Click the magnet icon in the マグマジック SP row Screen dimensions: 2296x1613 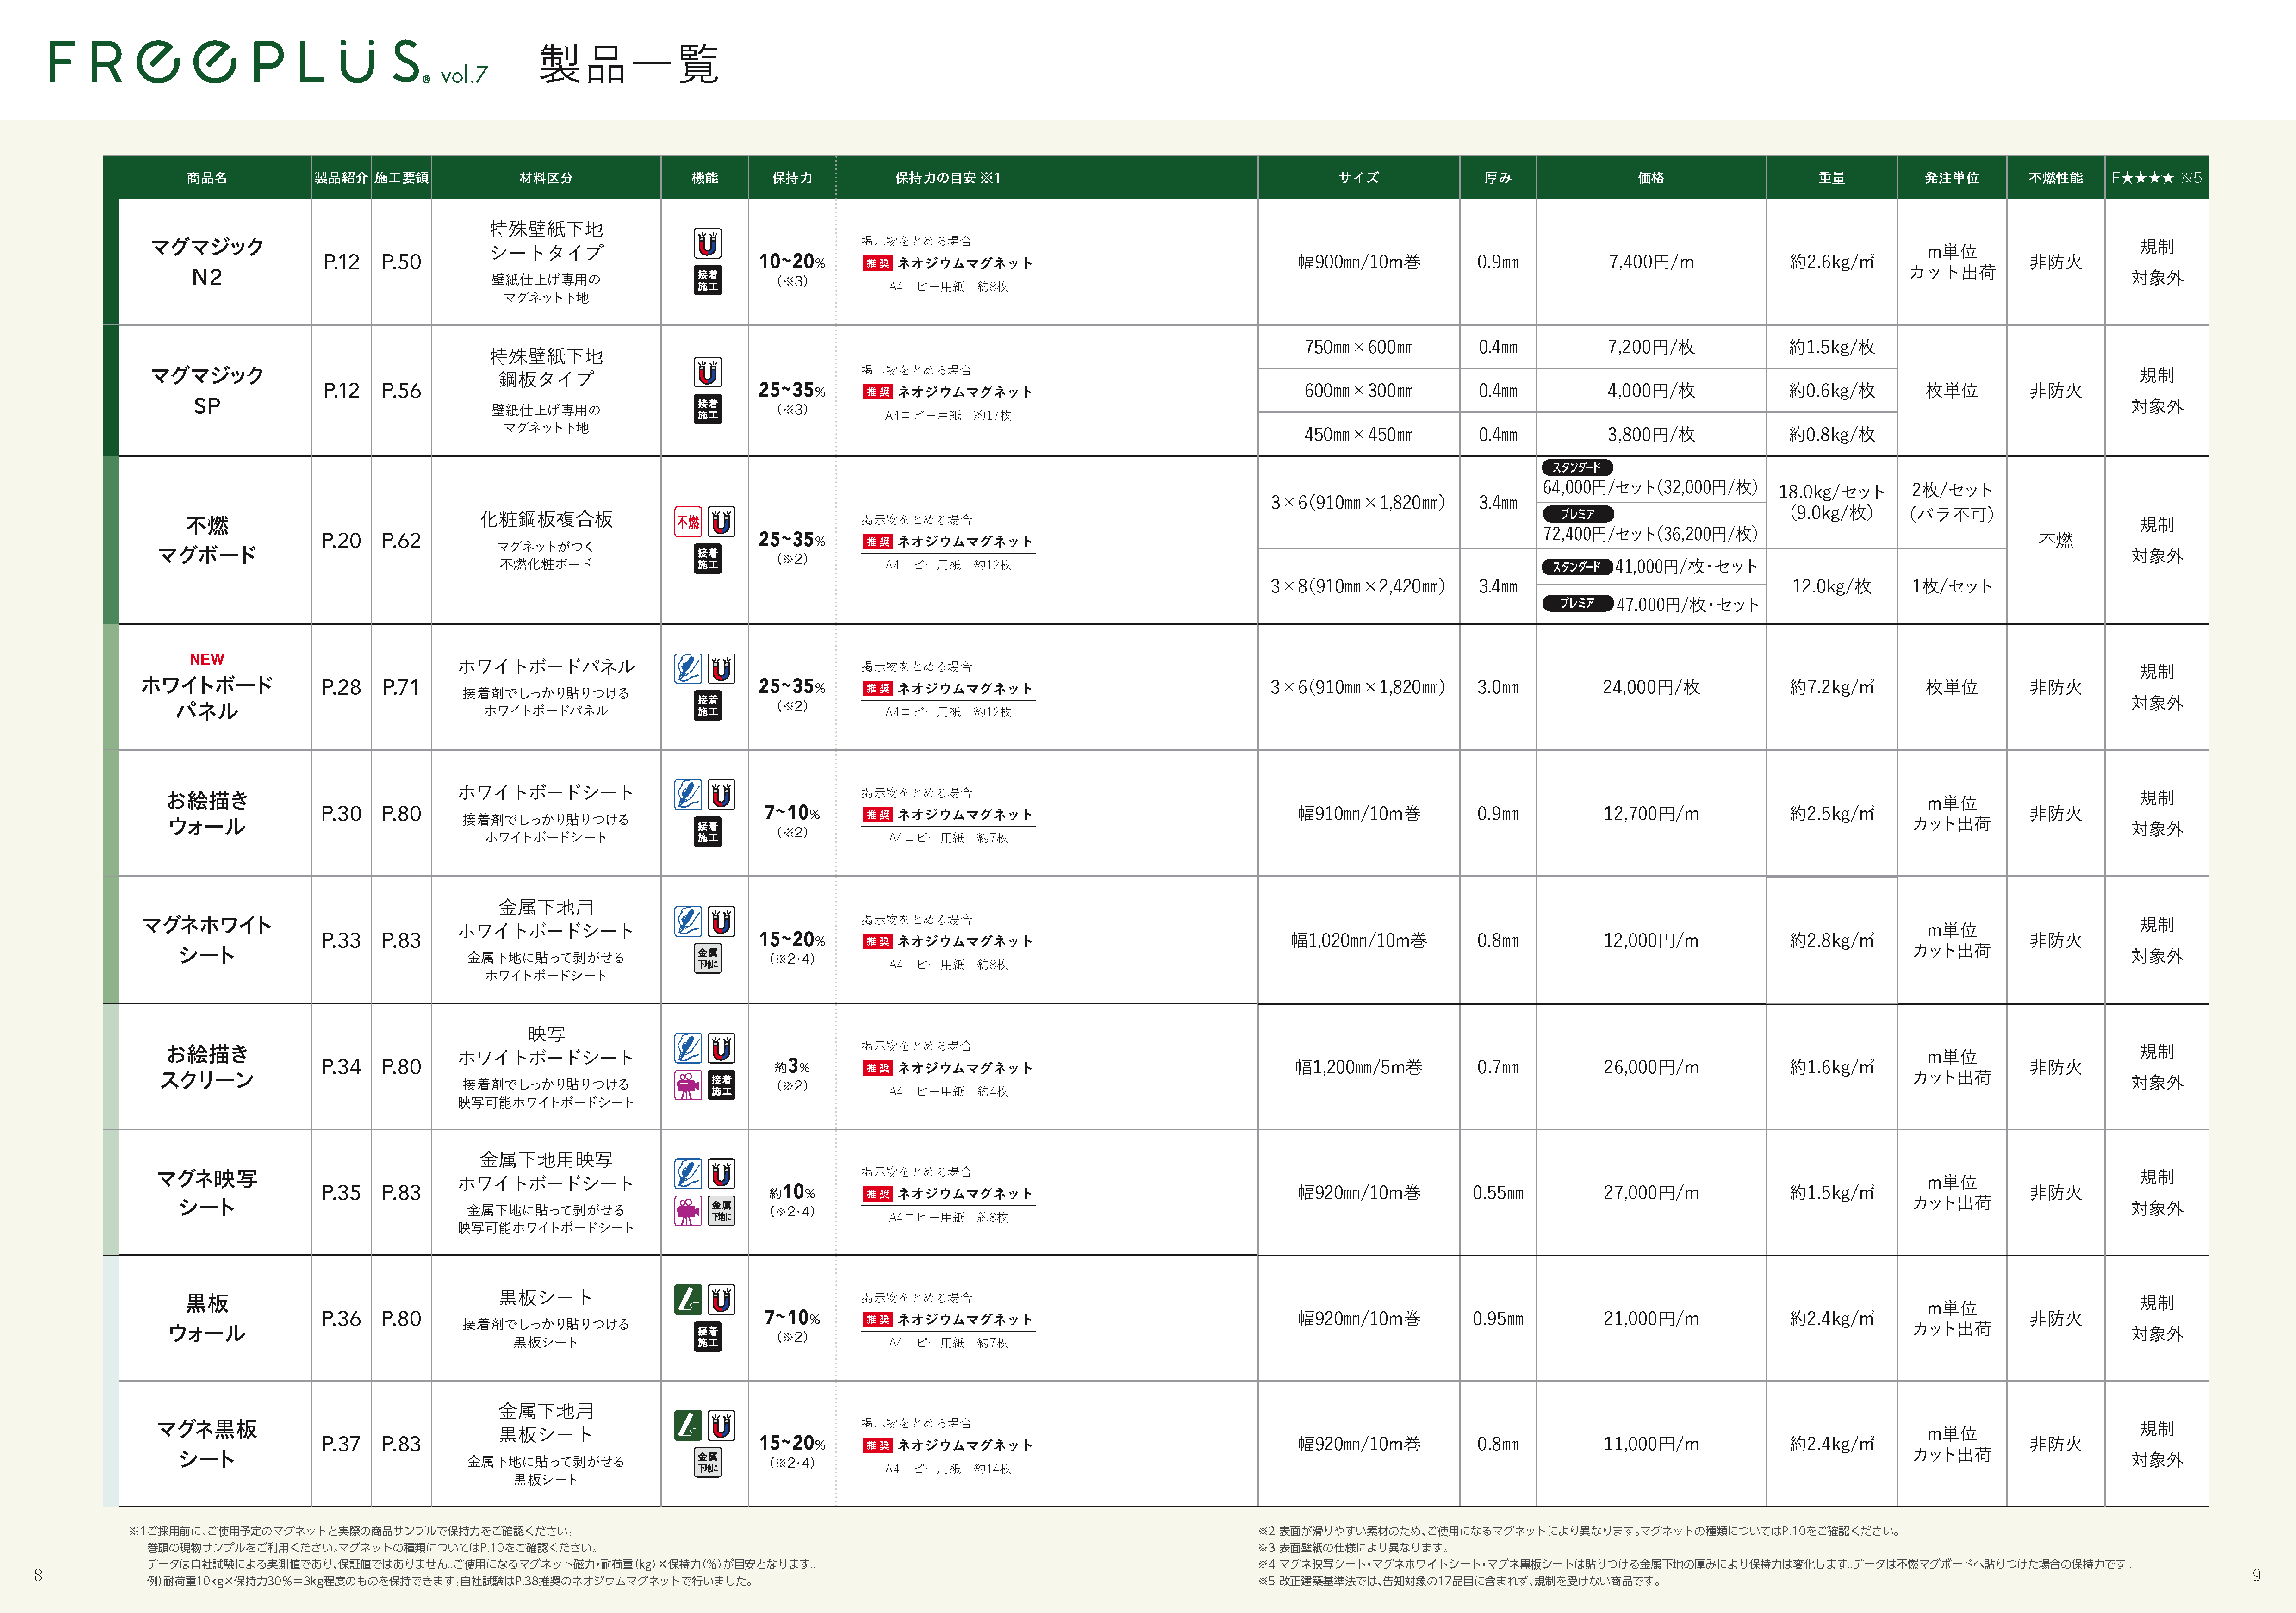pyautogui.click(x=707, y=372)
